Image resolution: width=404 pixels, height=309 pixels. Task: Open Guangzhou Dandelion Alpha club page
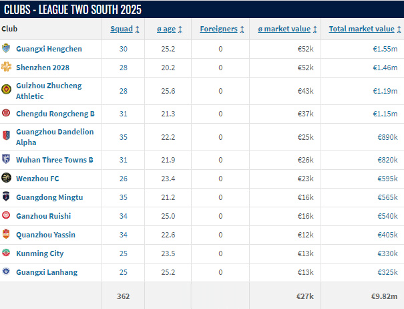click(x=55, y=137)
